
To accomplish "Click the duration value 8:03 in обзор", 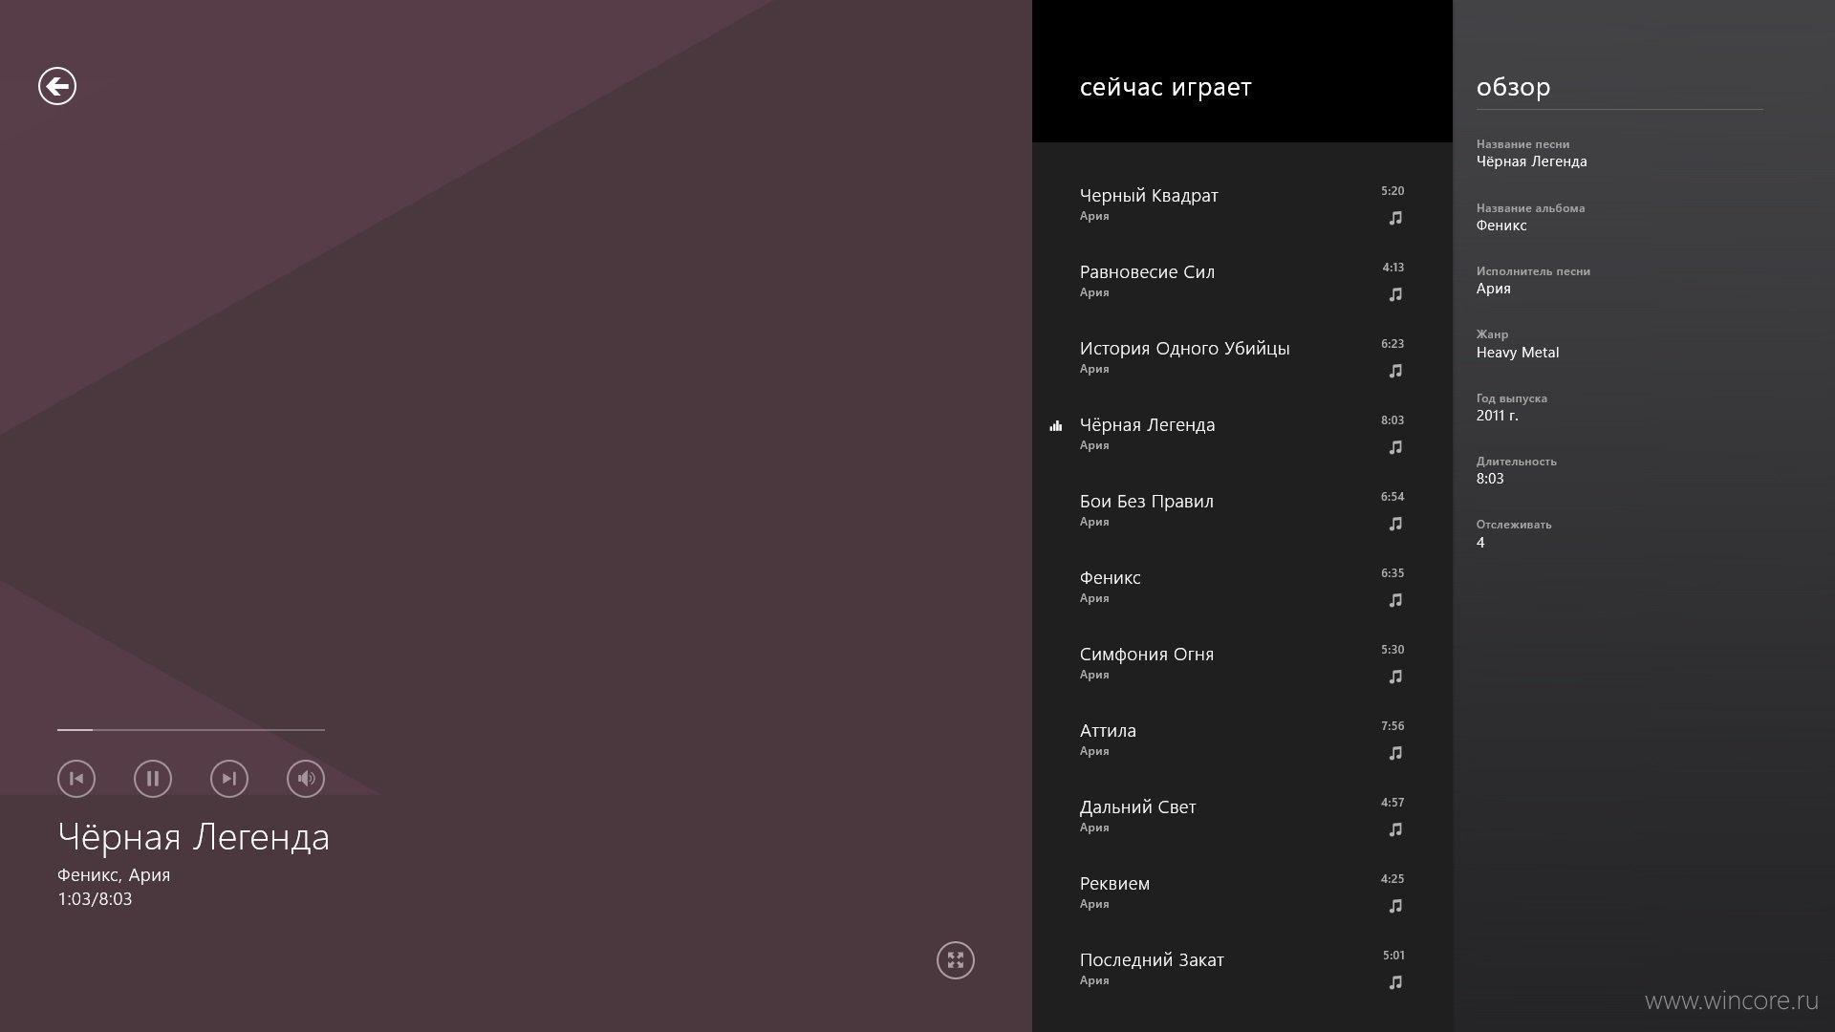I will click(1490, 479).
